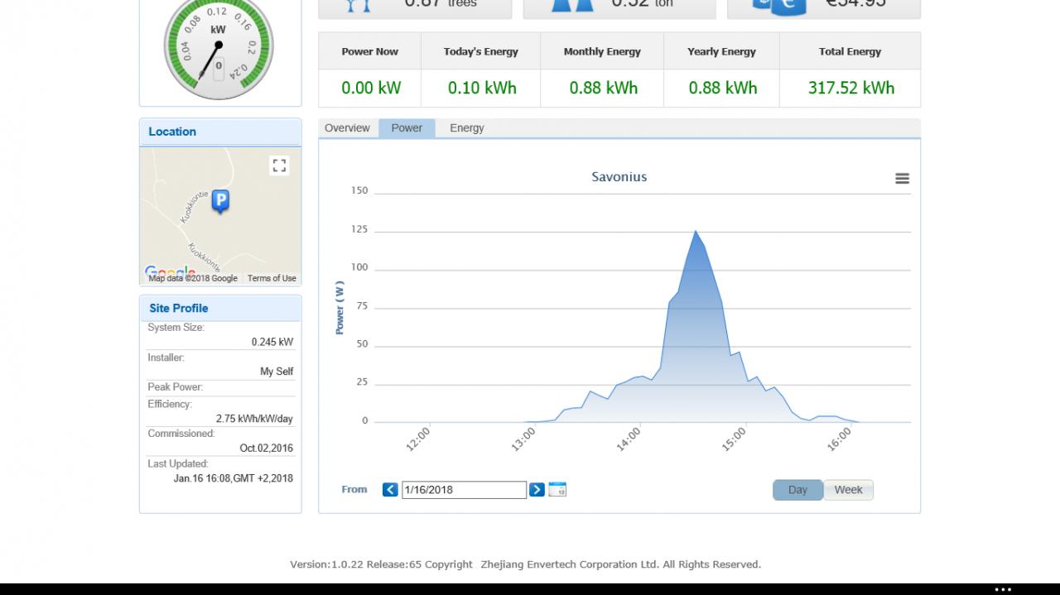Select Total Energy value 317.52 kWh

[x=850, y=88]
